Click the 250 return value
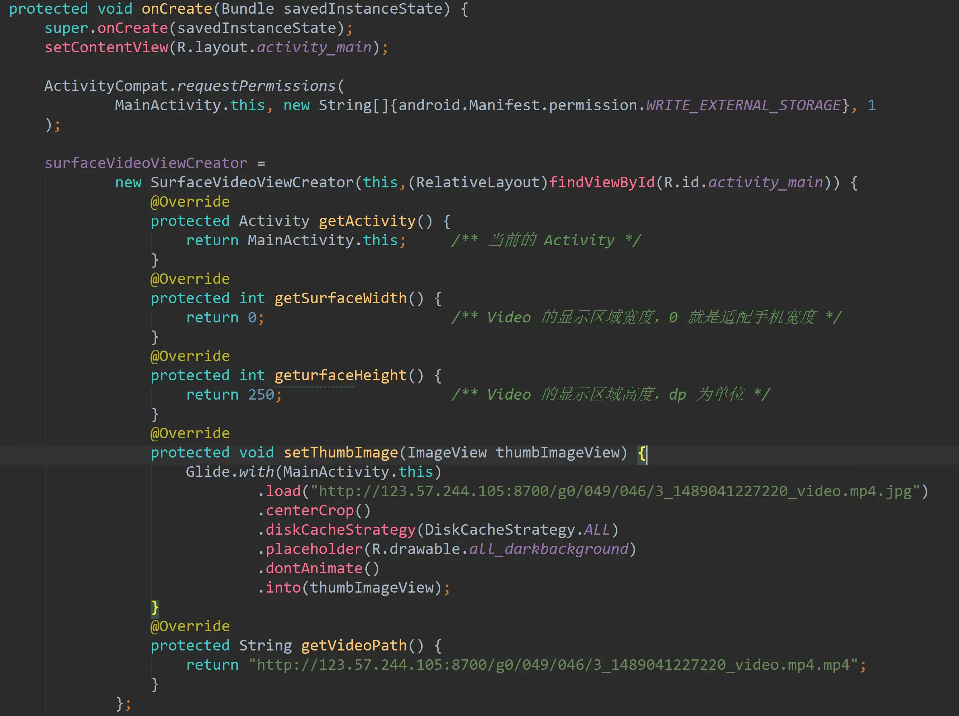The image size is (959, 716). point(260,395)
